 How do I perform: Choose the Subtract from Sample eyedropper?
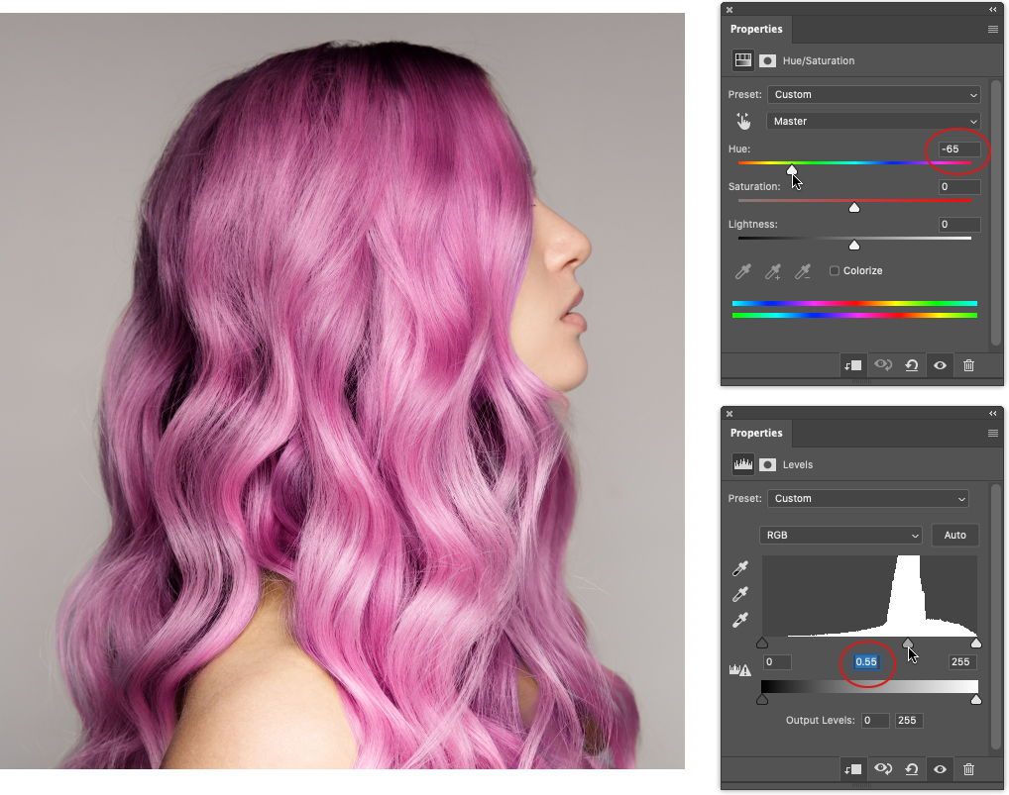pos(803,271)
